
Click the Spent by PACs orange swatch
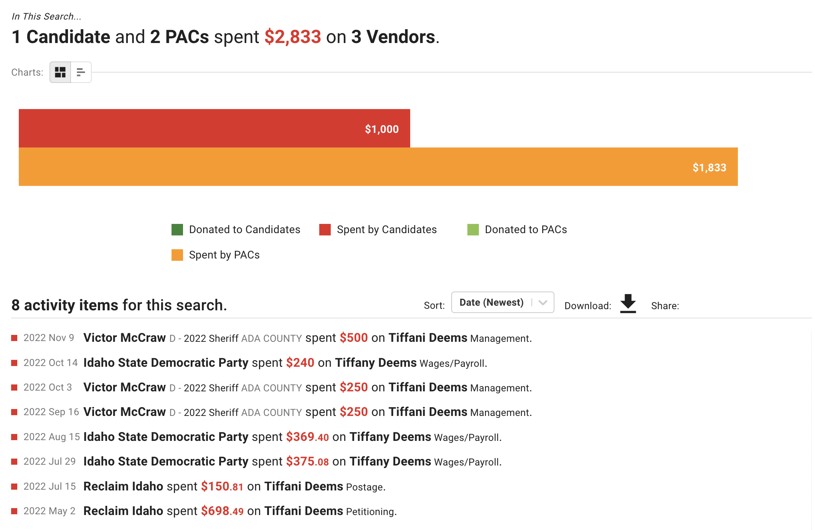pos(177,255)
